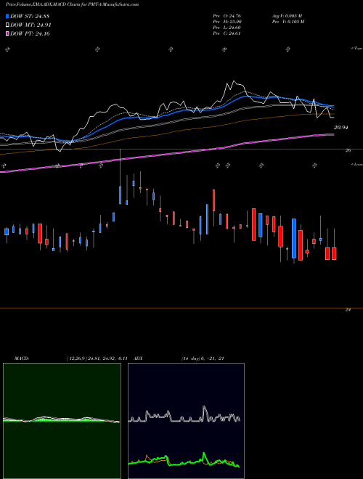Click the MACD values 24.81, 24.92, -0.11
Viewport: 363px width, 479px height.
click(107, 359)
